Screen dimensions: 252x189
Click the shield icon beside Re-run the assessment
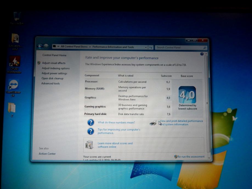pyautogui.click(x=176, y=157)
